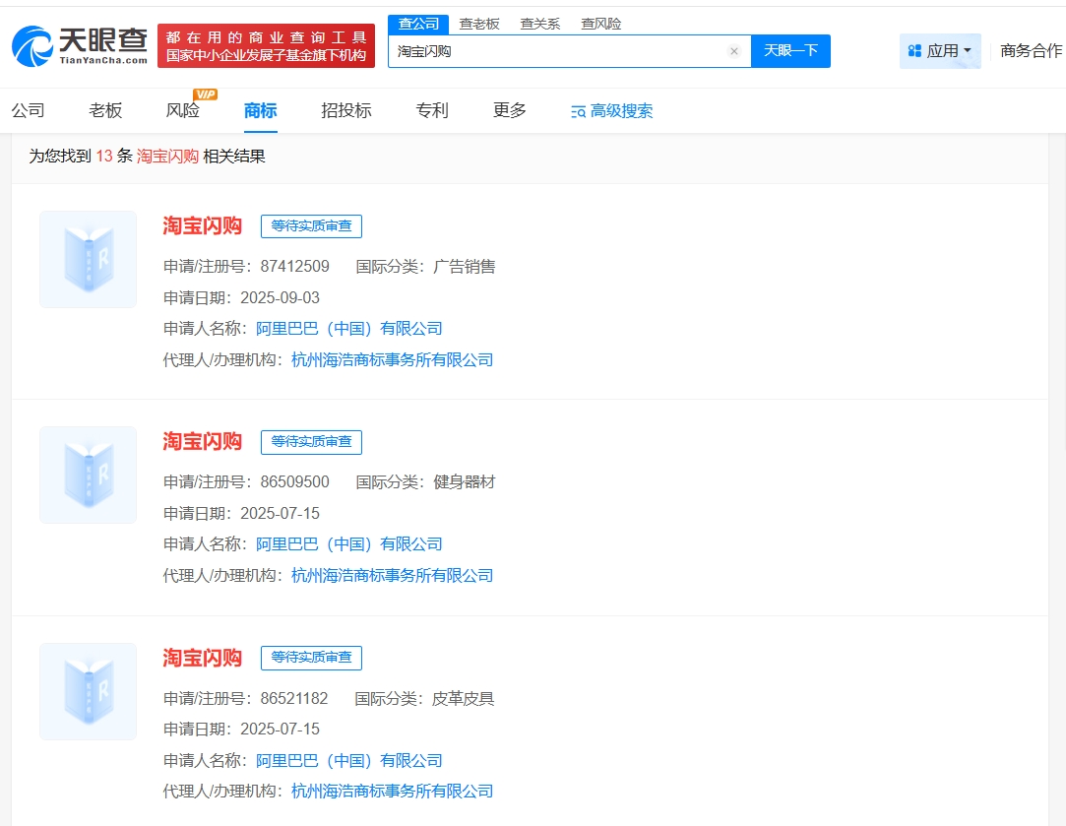Image resolution: width=1066 pixels, height=826 pixels.
Task: Open the second trademark thumbnail image
Action: (88, 475)
